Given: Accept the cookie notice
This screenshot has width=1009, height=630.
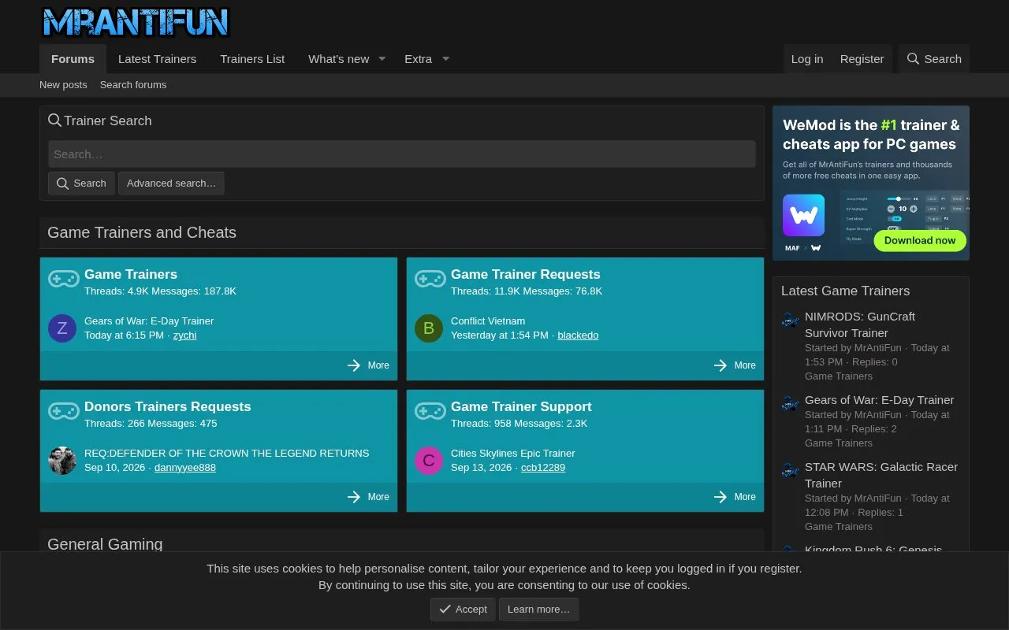Looking at the screenshot, I should [x=463, y=609].
